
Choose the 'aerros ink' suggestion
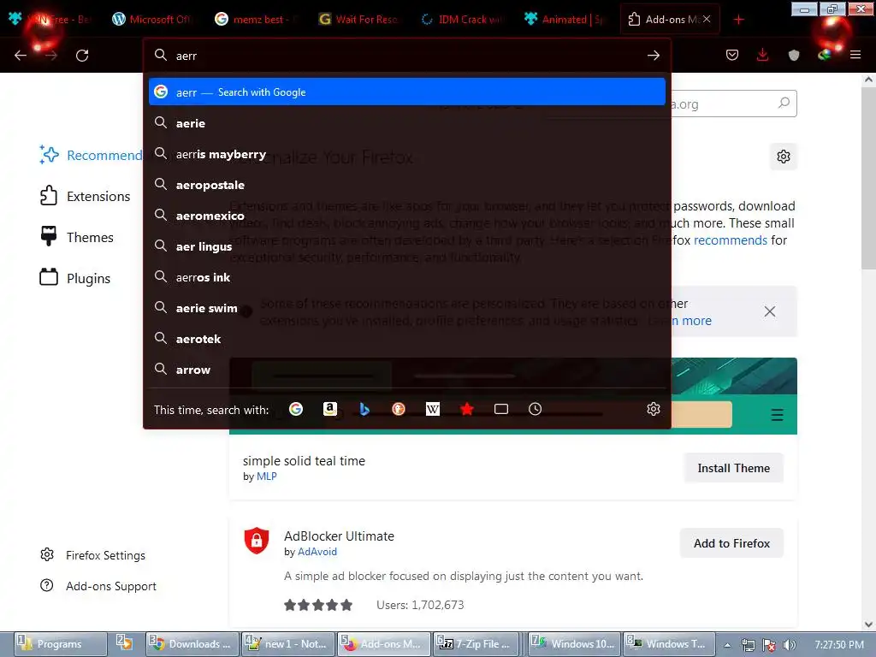tap(406, 276)
